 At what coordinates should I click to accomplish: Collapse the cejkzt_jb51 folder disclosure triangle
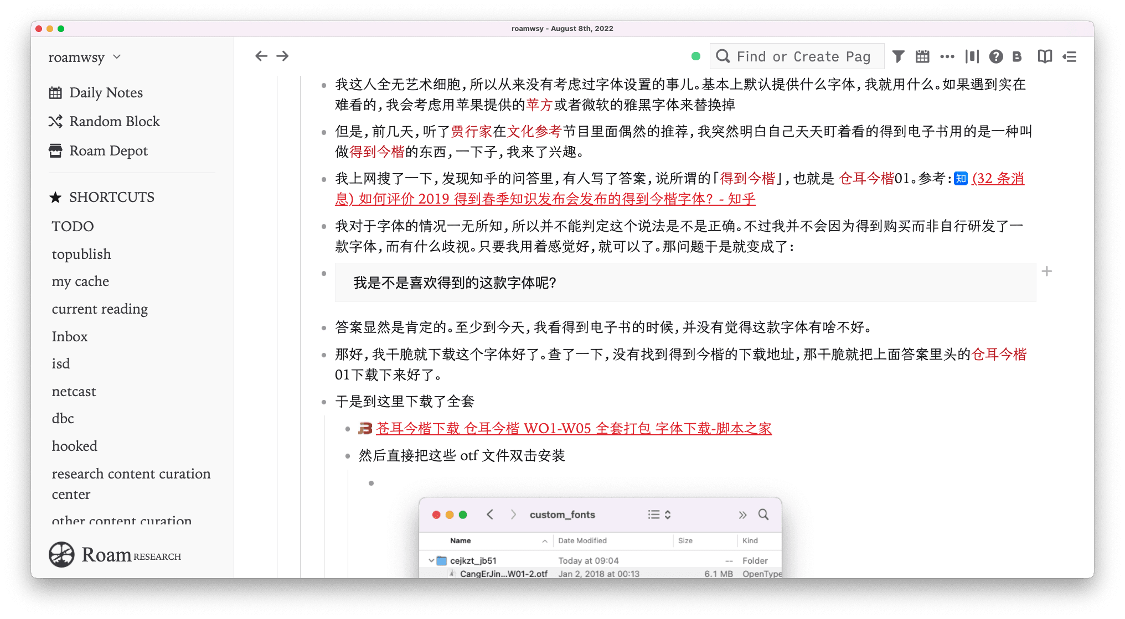pyautogui.click(x=431, y=560)
